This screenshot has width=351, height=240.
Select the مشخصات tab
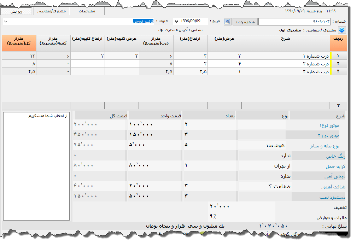tap(87, 11)
